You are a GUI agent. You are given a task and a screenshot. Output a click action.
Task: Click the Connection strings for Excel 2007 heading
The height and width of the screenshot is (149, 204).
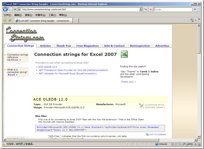tap(75, 54)
